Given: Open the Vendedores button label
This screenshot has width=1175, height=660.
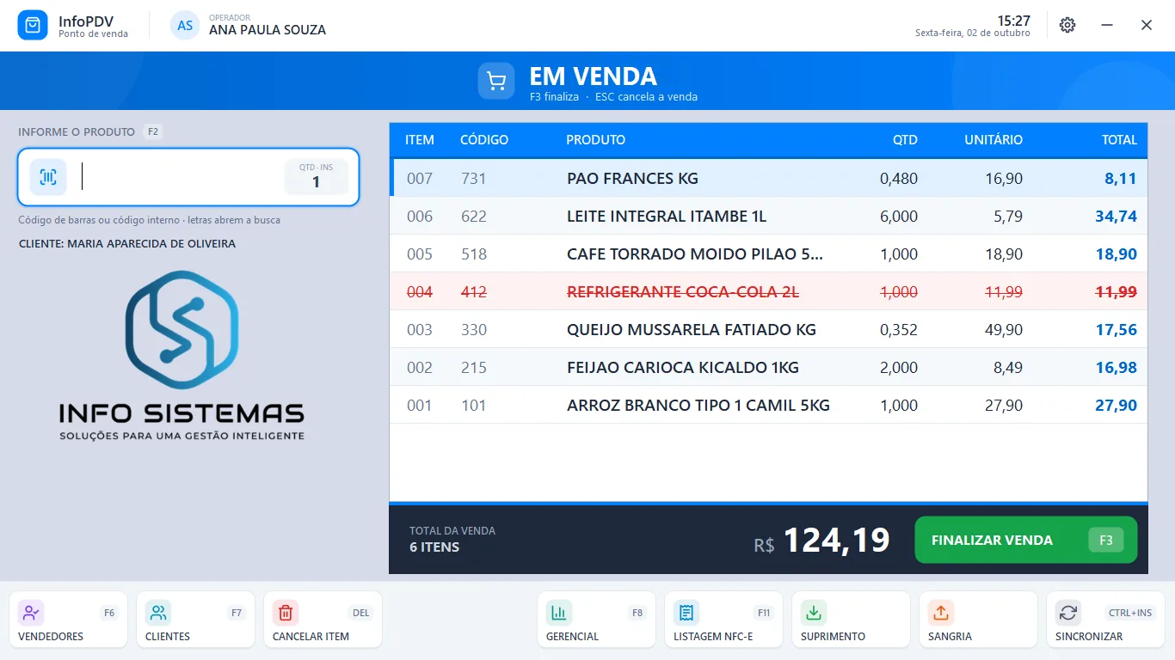Looking at the screenshot, I should pyautogui.click(x=51, y=637).
